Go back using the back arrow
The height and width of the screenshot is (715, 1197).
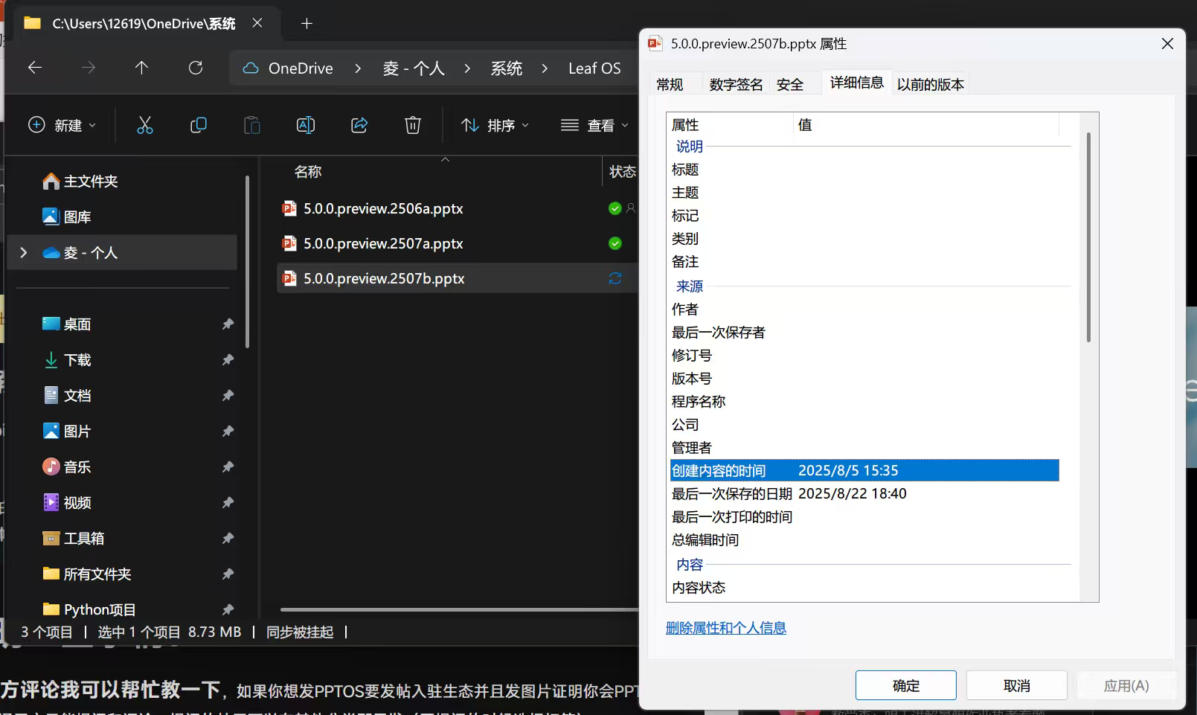[x=34, y=68]
